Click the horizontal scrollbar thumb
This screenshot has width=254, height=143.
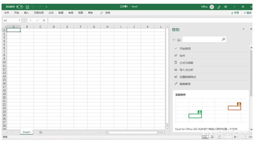coord(133,132)
